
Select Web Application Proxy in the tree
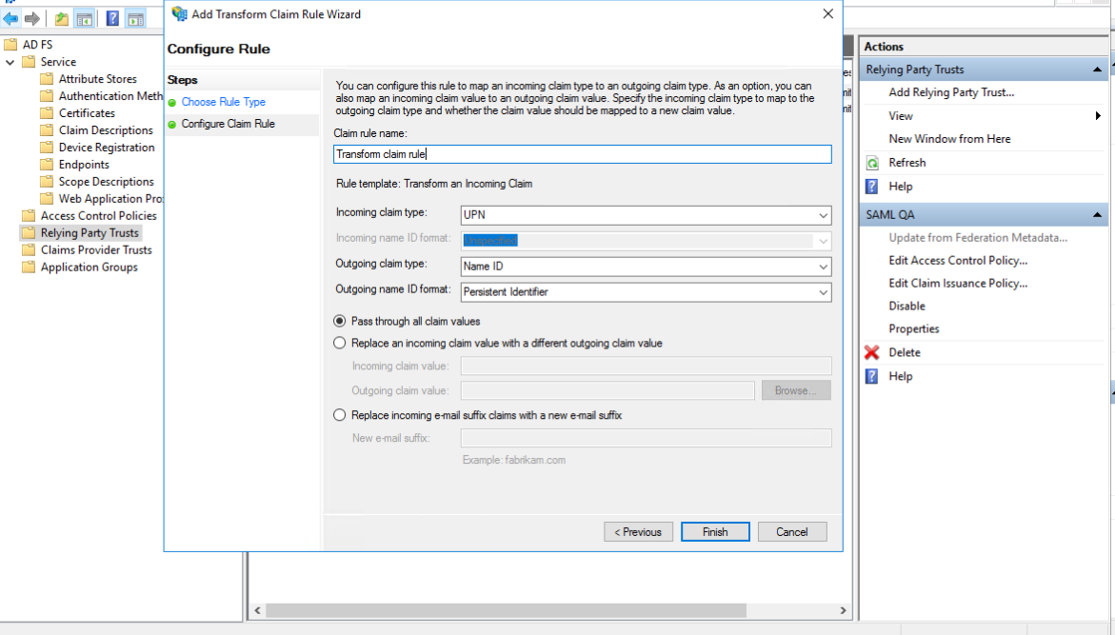(110, 198)
